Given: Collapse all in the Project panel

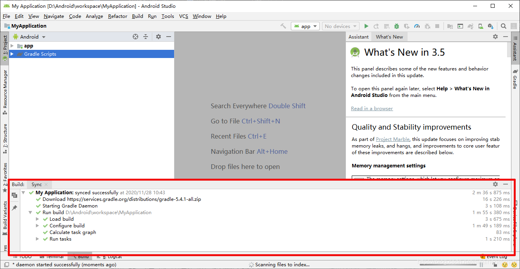Looking at the screenshot, I should coord(146,37).
